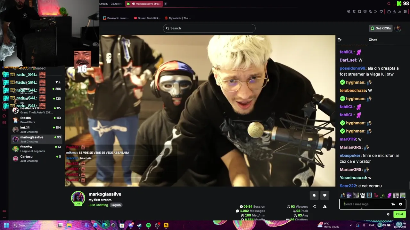Open Cartusu Just Chatting channel
This screenshot has width=410, height=230.
point(37,158)
